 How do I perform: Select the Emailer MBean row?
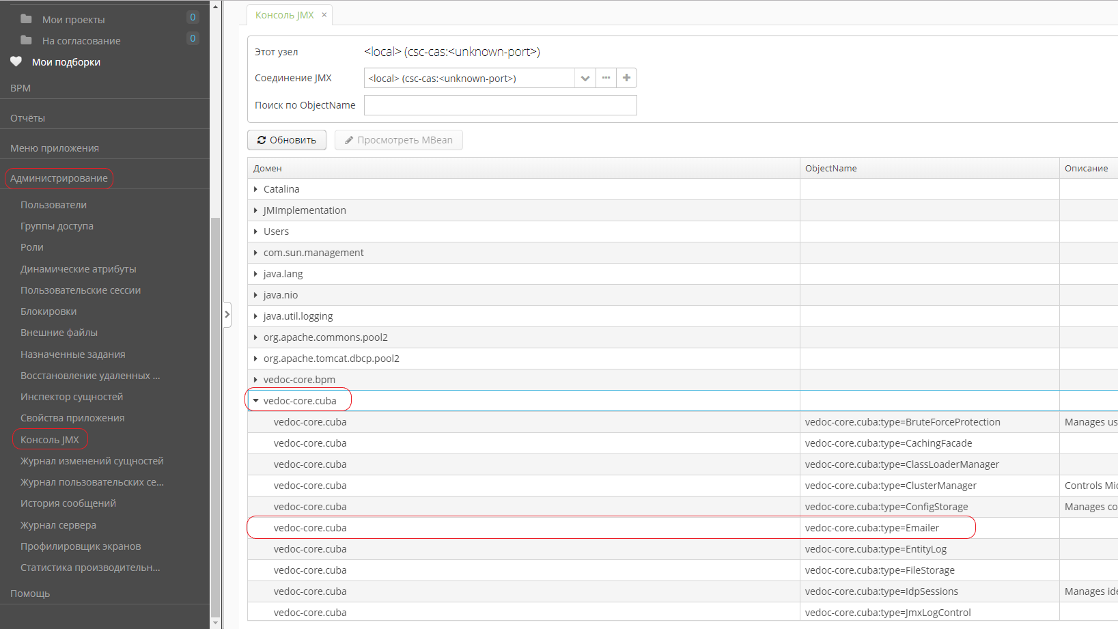(x=871, y=528)
